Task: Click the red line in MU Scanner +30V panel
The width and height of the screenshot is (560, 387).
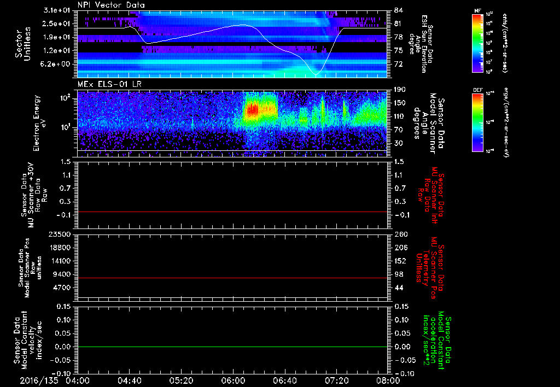Action: click(232, 212)
